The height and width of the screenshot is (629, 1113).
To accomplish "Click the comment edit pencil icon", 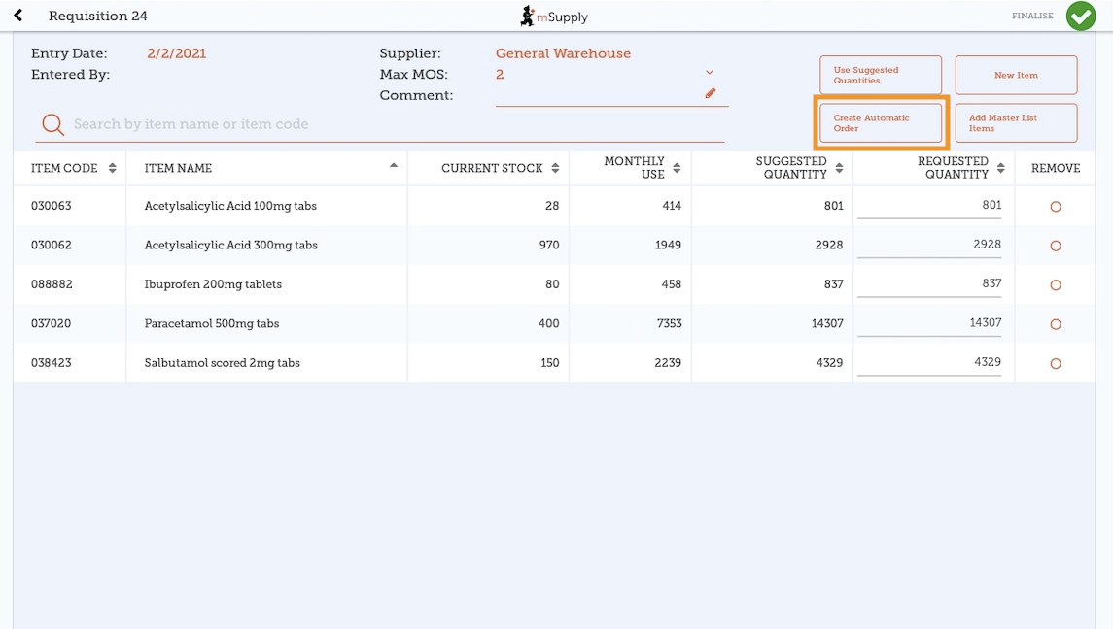I will tap(711, 93).
